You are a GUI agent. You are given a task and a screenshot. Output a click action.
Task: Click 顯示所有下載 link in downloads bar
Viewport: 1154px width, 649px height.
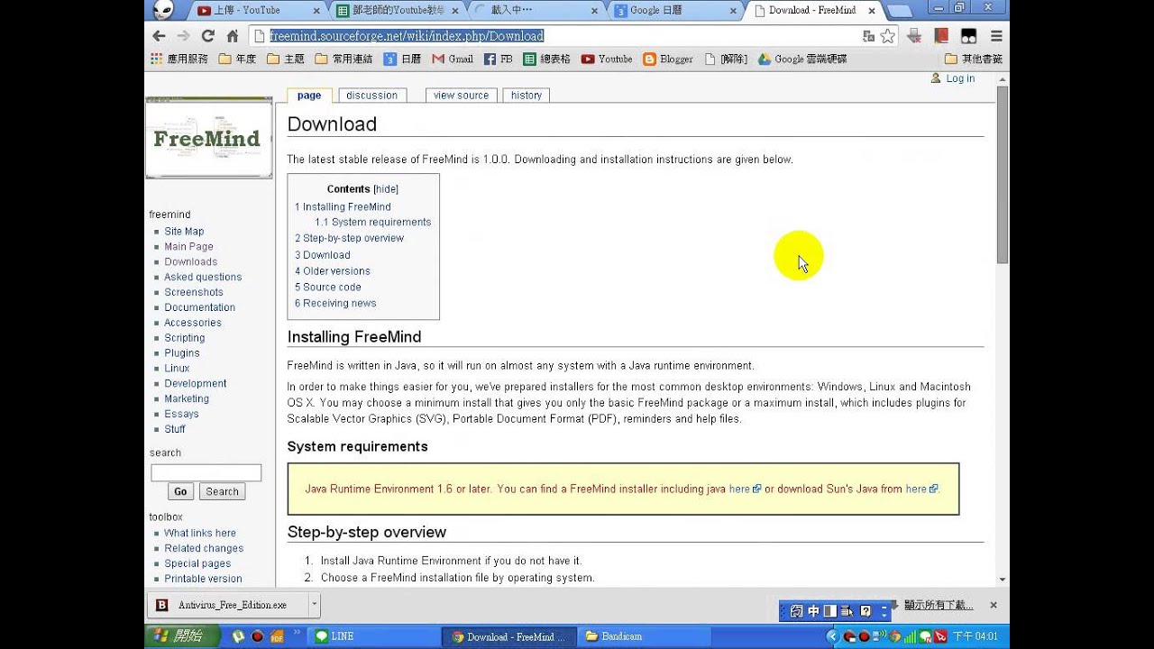[x=939, y=605]
